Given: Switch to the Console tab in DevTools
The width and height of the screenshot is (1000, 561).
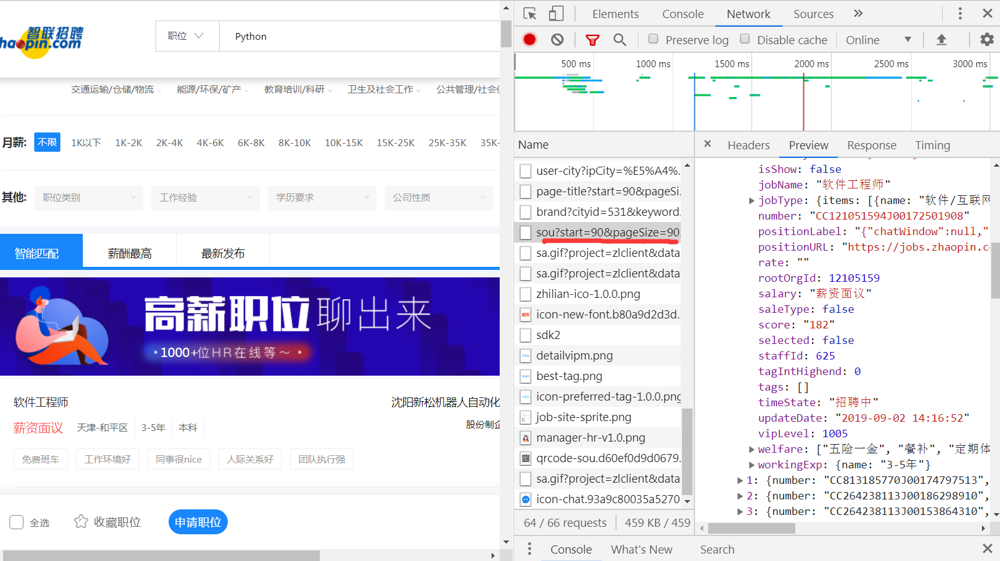Looking at the screenshot, I should [683, 14].
